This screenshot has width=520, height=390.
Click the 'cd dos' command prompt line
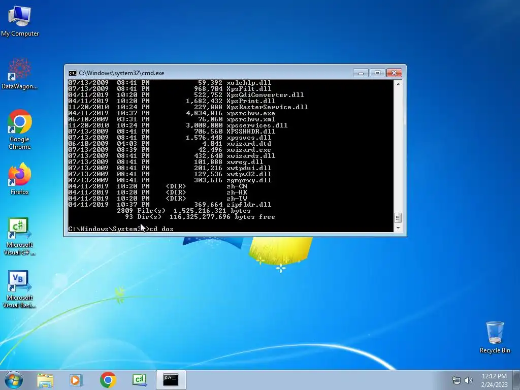point(121,229)
